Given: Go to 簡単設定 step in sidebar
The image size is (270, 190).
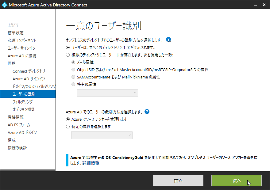Looking at the screenshot, I should (x=16, y=33).
